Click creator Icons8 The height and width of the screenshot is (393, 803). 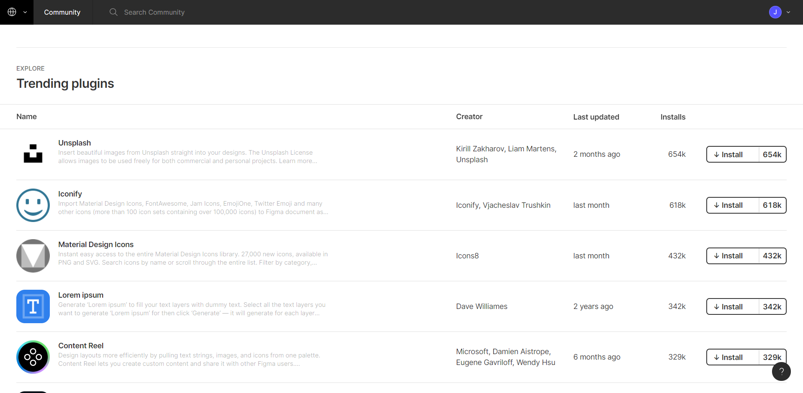pos(467,256)
